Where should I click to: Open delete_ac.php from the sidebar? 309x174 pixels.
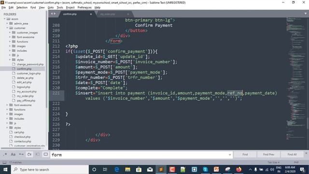(x=25, y=78)
